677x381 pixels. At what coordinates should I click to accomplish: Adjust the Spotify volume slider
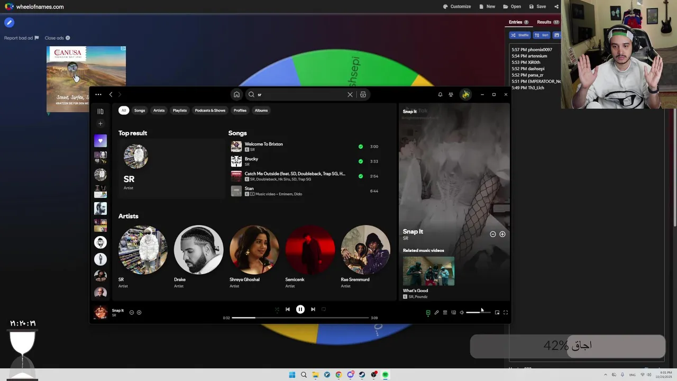(478, 312)
